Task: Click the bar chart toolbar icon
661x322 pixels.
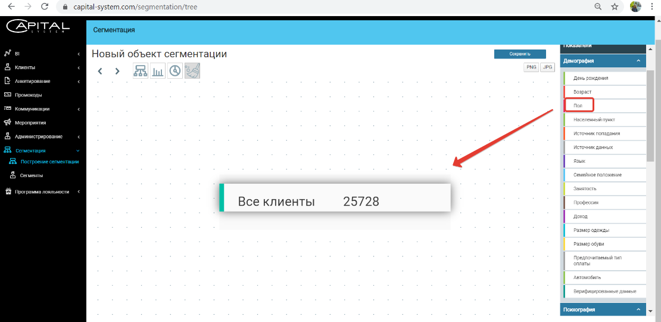Action: point(158,71)
